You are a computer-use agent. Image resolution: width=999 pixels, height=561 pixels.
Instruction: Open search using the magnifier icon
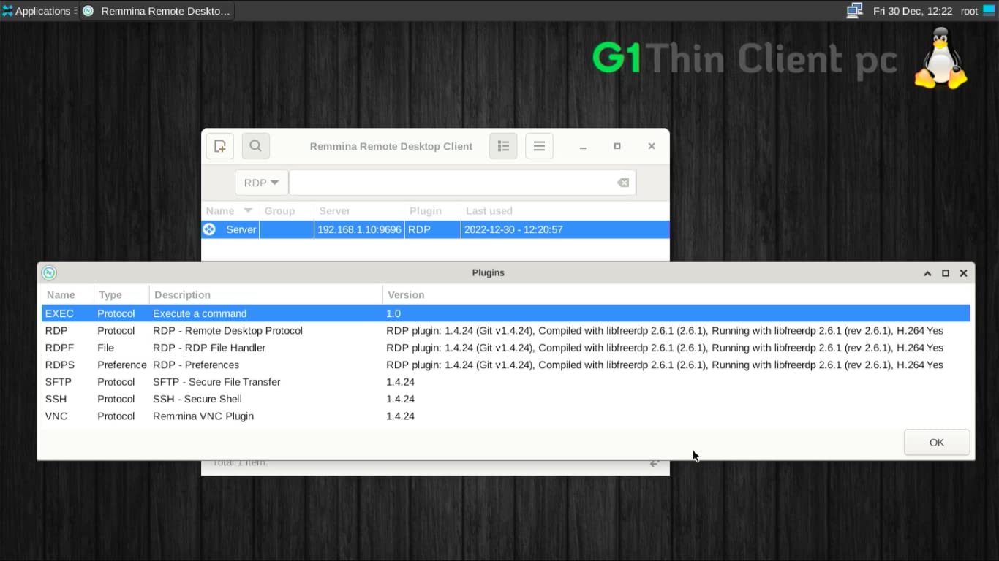click(x=255, y=145)
